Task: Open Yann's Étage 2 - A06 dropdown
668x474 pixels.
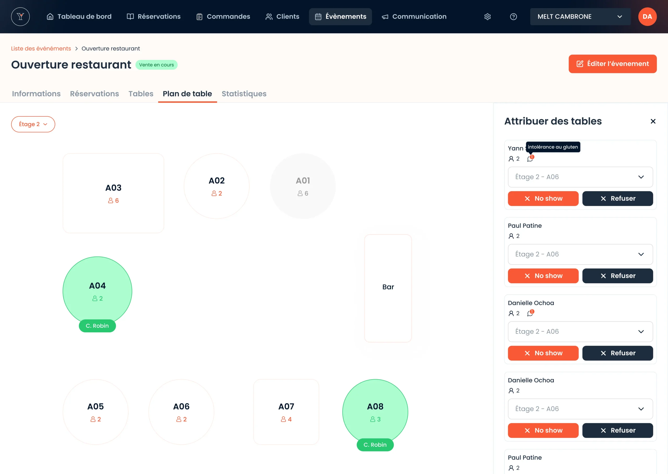Action: pos(580,177)
